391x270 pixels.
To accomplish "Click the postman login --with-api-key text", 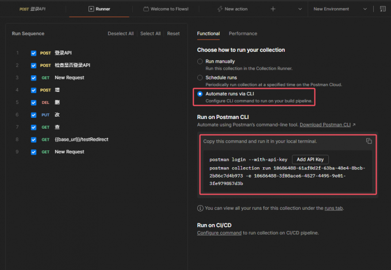I will [x=248, y=159].
